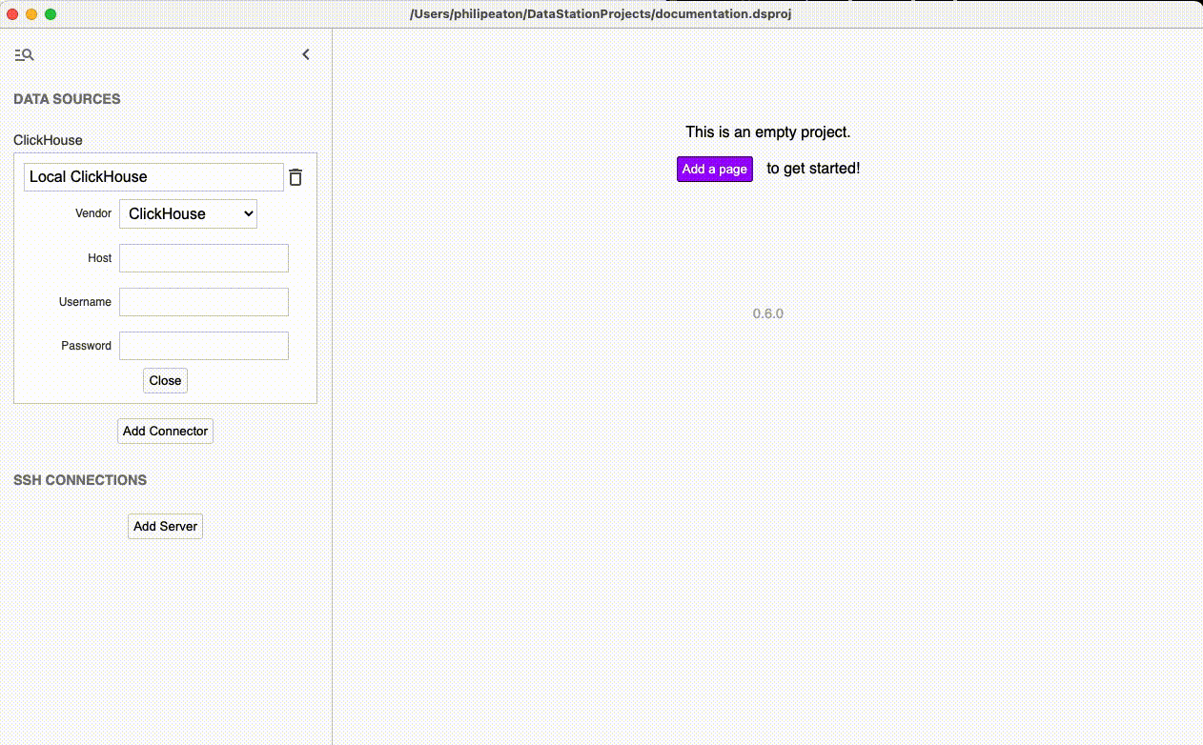Click the yellow minimize window button
1203x745 pixels.
click(x=31, y=14)
